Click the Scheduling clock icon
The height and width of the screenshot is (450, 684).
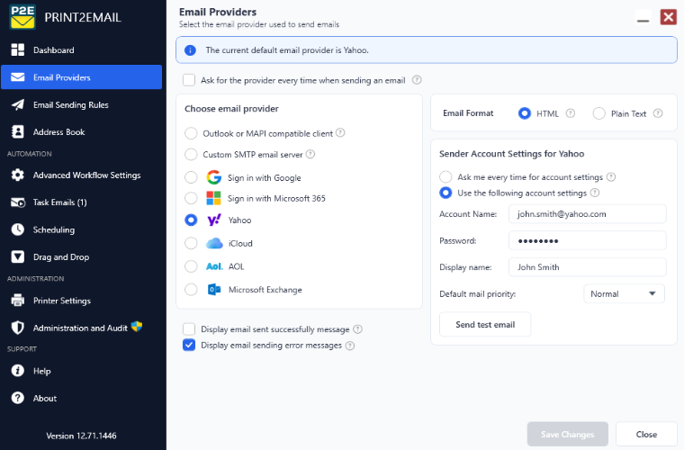[x=18, y=229]
